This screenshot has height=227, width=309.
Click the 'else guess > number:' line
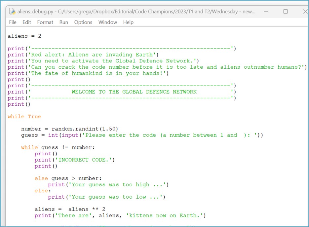click(66, 178)
